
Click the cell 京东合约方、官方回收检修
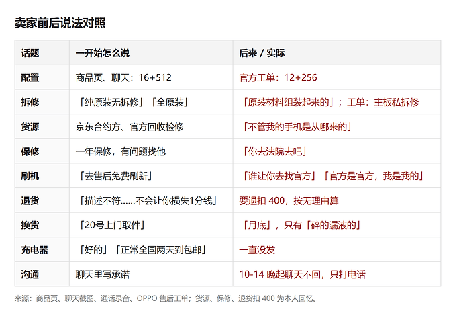point(151,126)
